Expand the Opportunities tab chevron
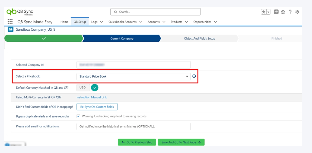 pyautogui.click(x=215, y=22)
